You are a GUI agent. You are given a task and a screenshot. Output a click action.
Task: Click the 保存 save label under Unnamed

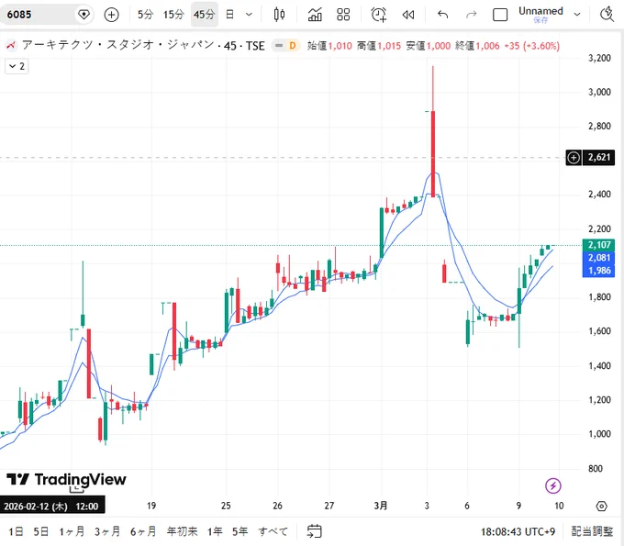point(540,20)
